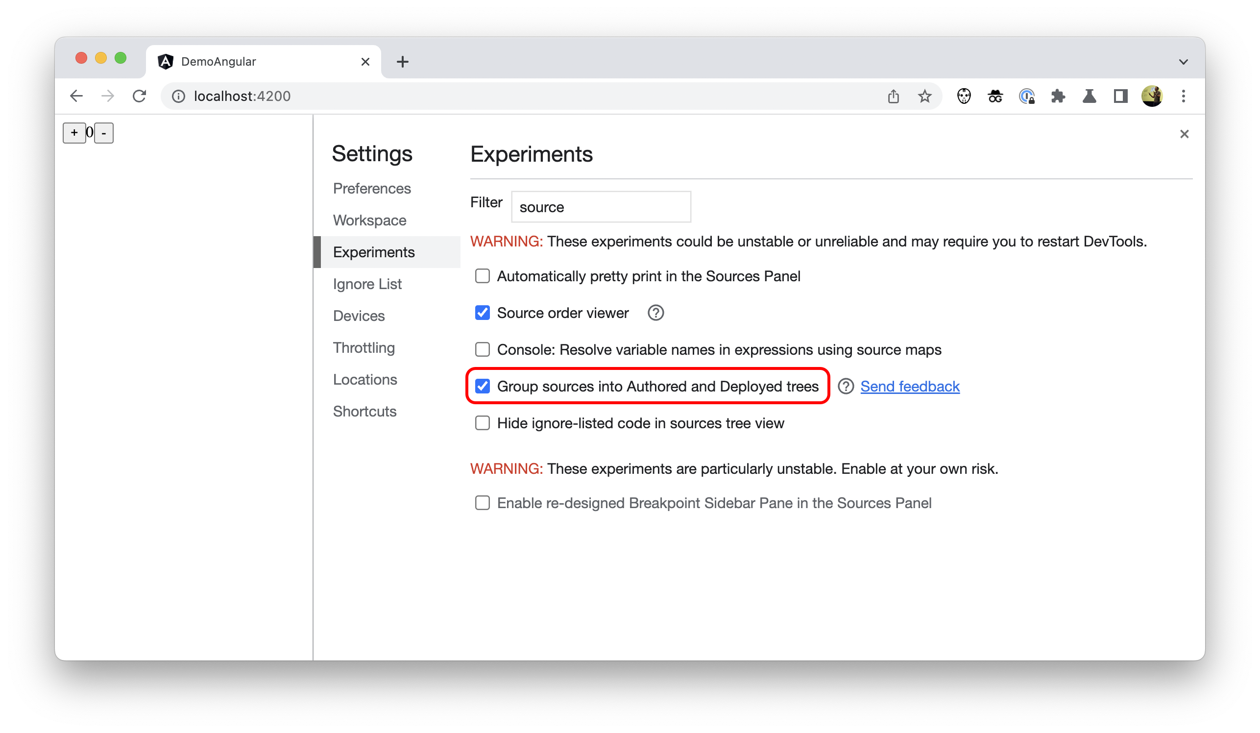The width and height of the screenshot is (1260, 733).
Task: Toggle 'Group sources into Authored and Deployed trees'
Action: tap(483, 386)
